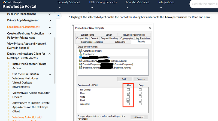The height and width of the screenshot is (121, 218).
Task: Click the Remove button
Action: point(141,79)
